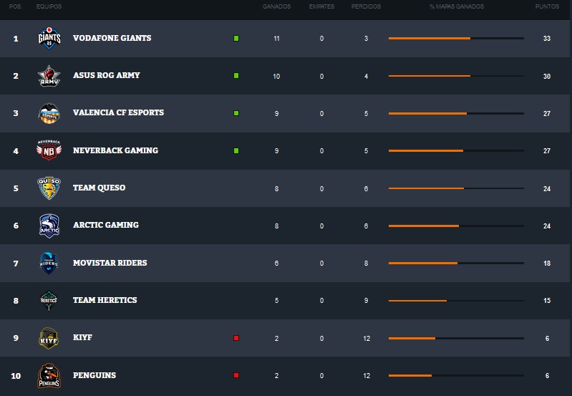
Task: Click the wins value 11 for Vodafone Giants
Action: (276, 39)
